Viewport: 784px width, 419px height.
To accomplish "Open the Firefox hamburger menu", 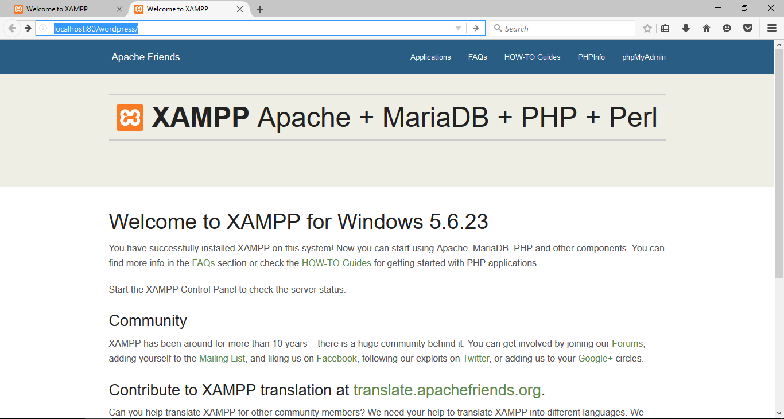I will click(771, 28).
